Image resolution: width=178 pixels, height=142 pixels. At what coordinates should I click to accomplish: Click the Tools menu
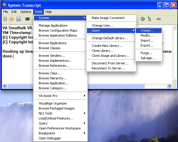(x=38, y=12)
